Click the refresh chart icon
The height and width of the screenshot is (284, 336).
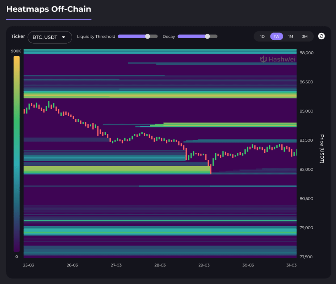pyautogui.click(x=321, y=36)
